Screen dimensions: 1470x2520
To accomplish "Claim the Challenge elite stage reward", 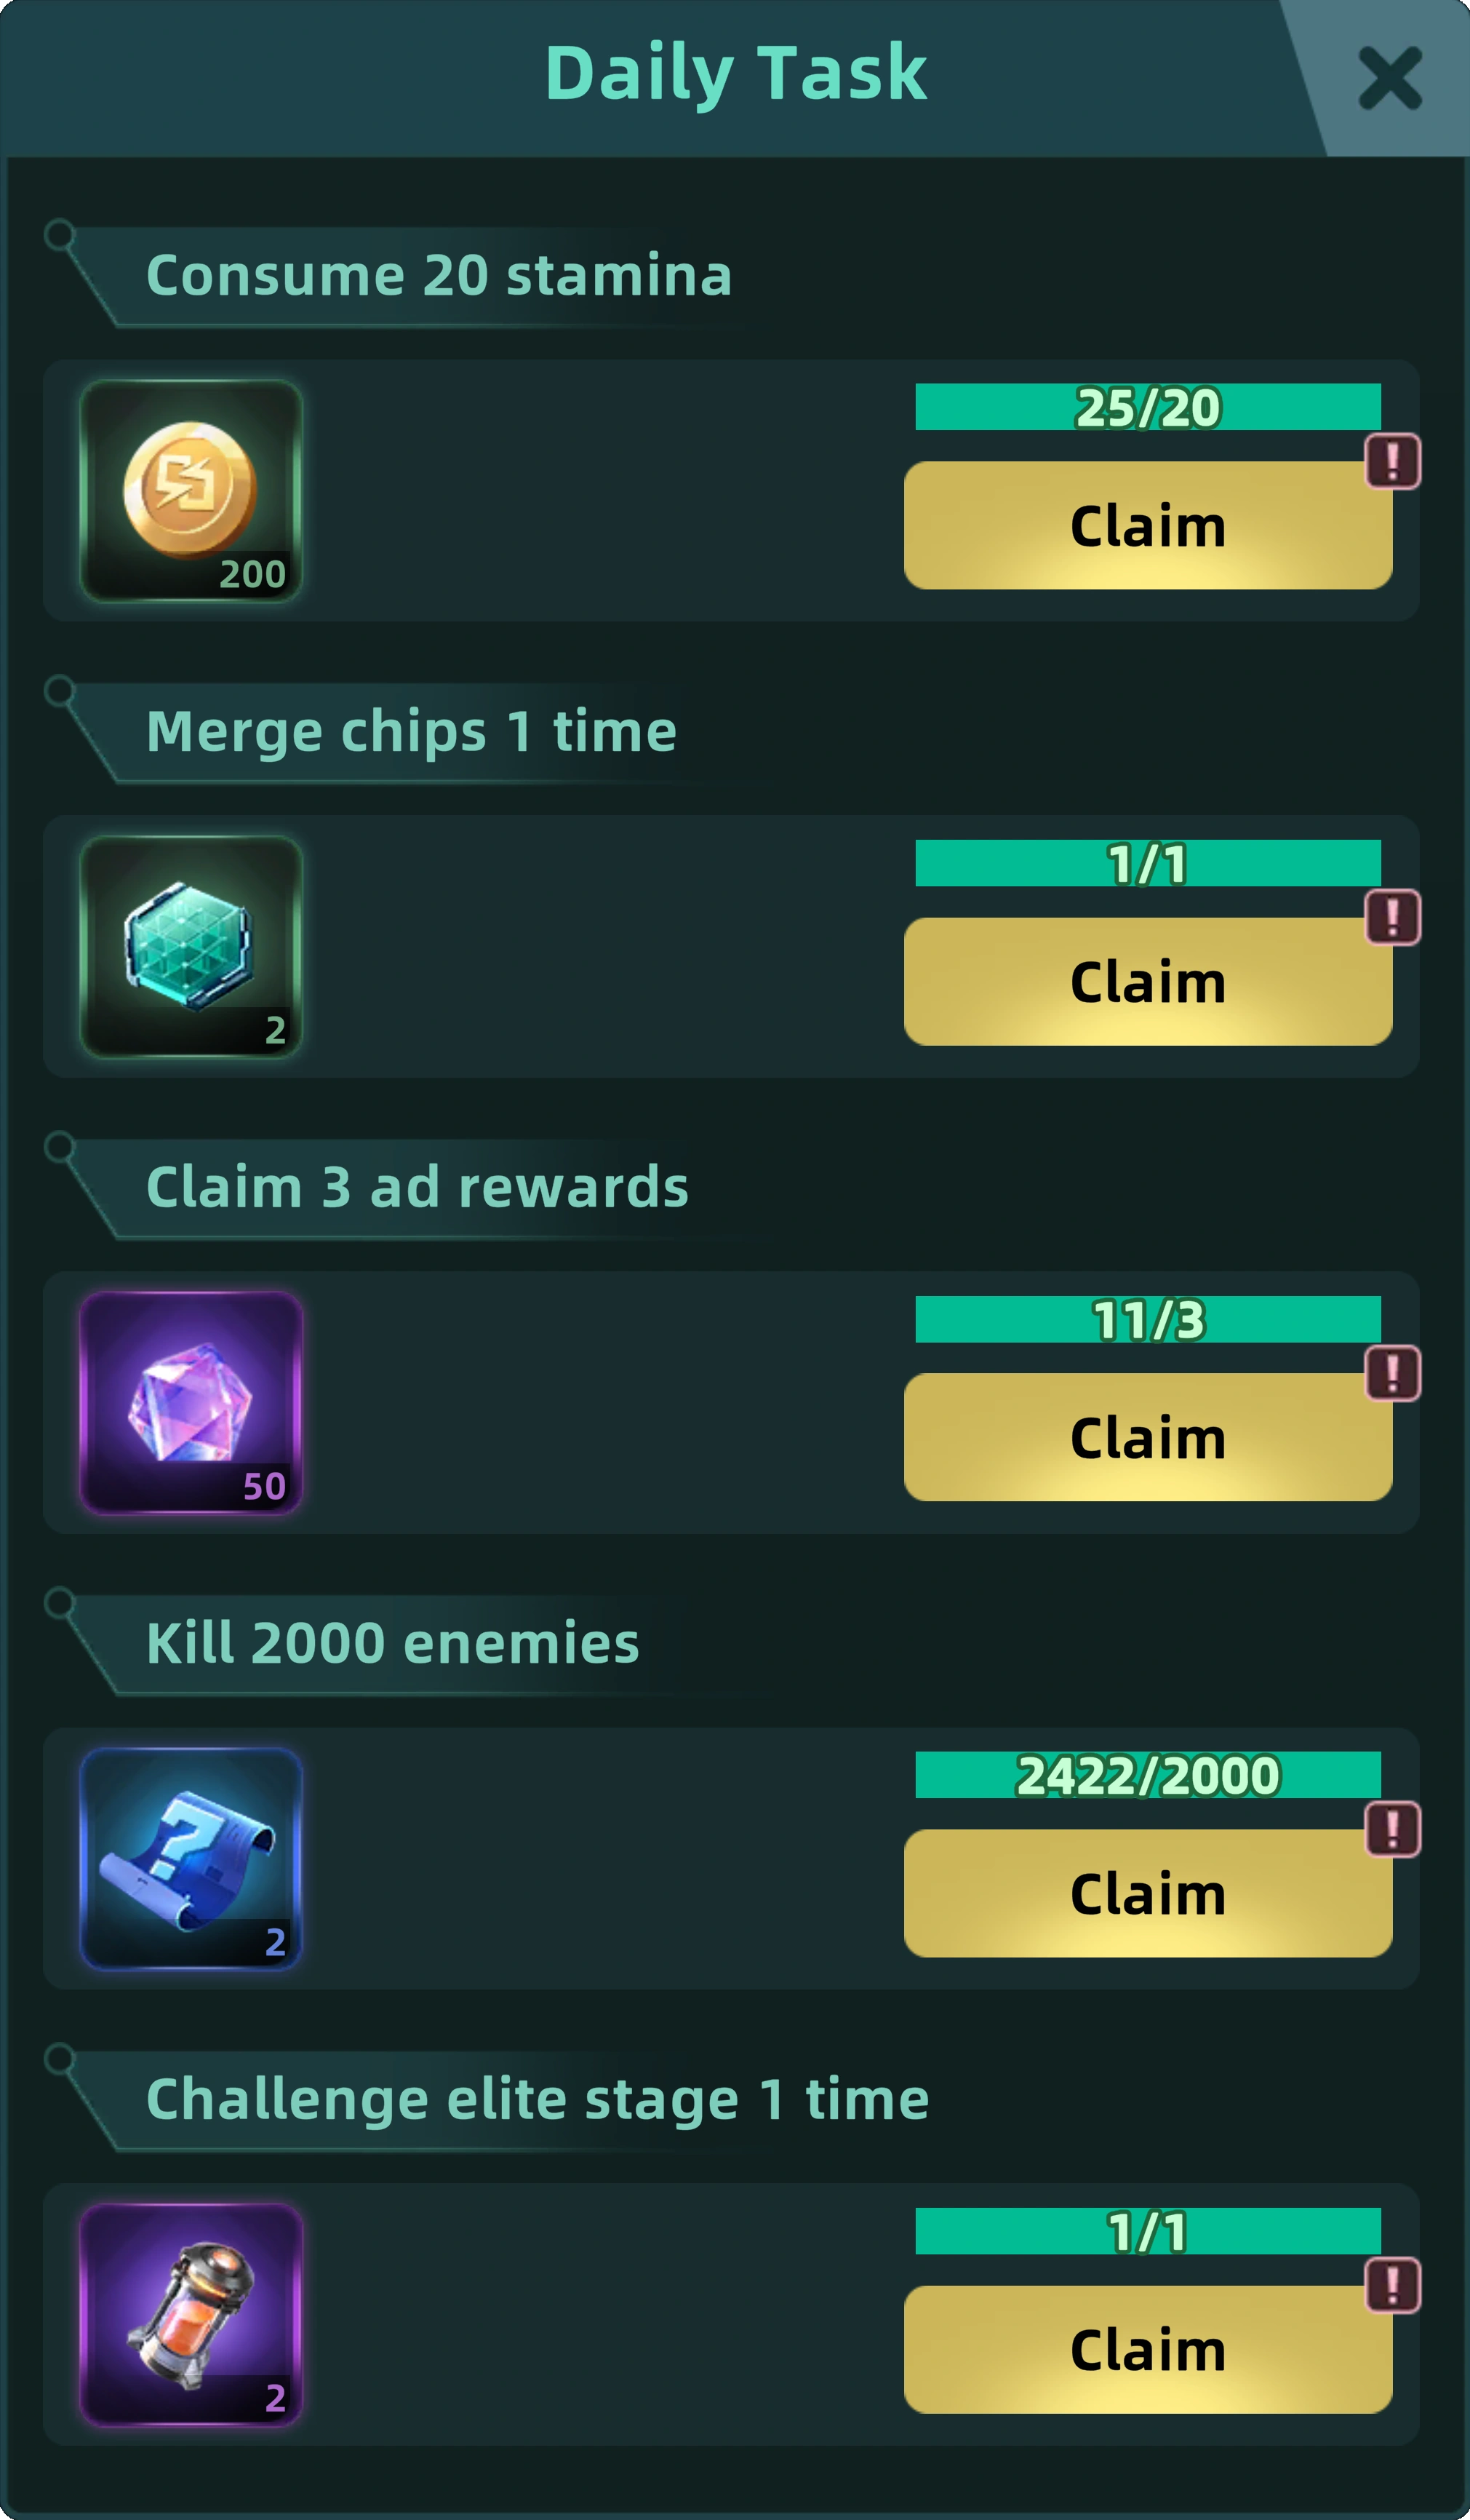I will click(1149, 2350).
